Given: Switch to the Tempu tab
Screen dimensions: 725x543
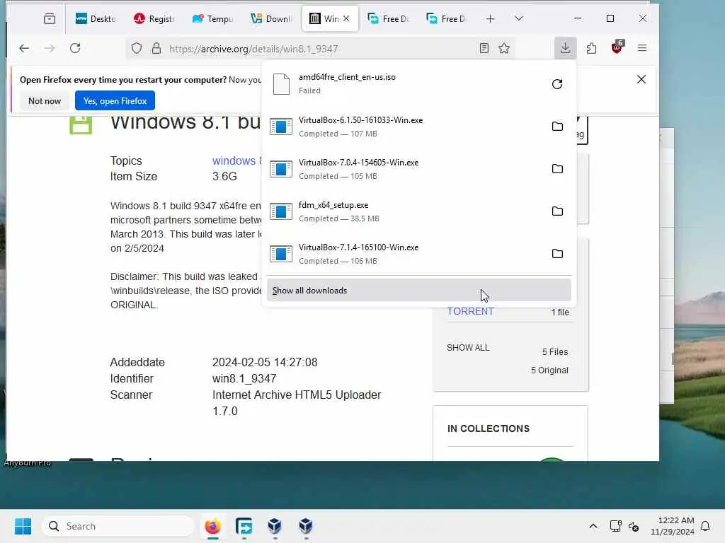Looking at the screenshot, I should click(212, 19).
